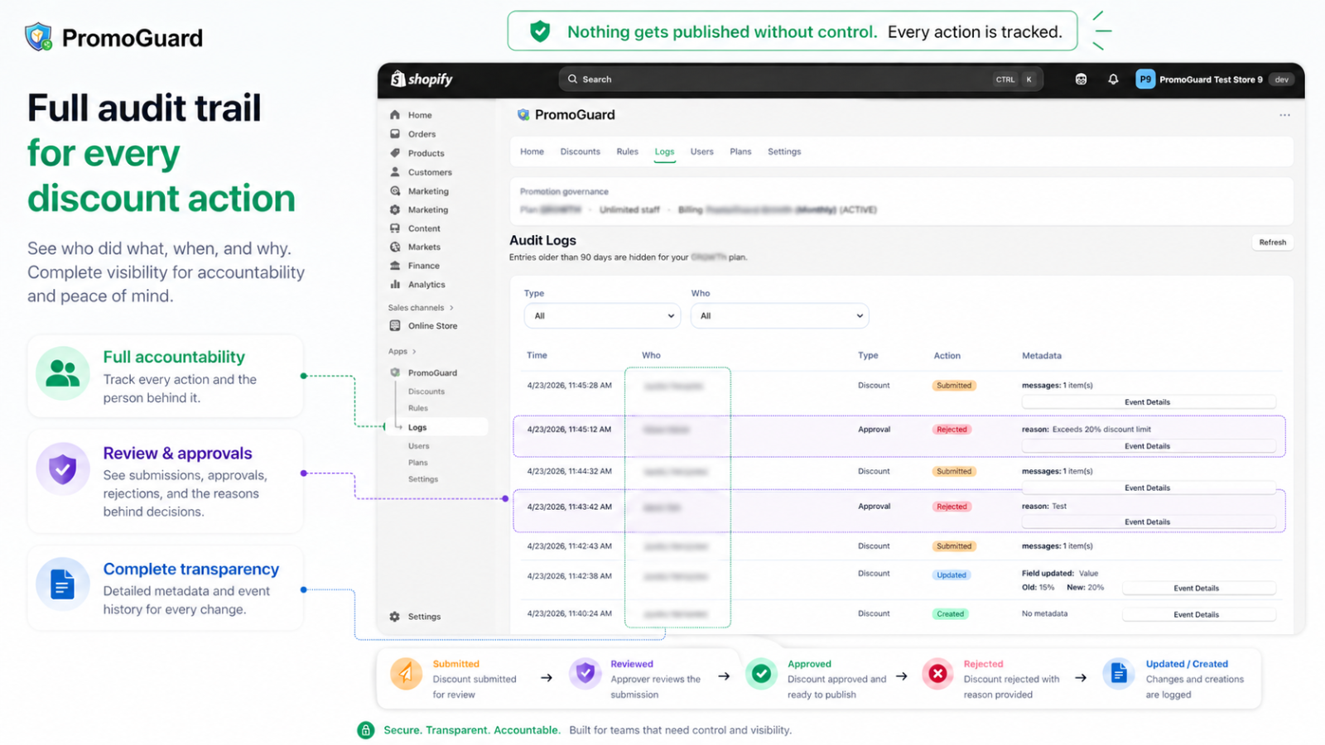Image resolution: width=1325 pixels, height=745 pixels.
Task: Open Rules under PromoGuard in the sidebar
Action: coord(418,408)
